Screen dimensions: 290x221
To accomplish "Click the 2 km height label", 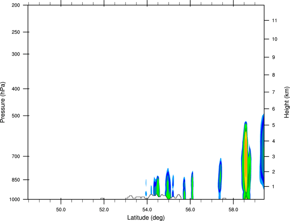I will pos(274,172).
